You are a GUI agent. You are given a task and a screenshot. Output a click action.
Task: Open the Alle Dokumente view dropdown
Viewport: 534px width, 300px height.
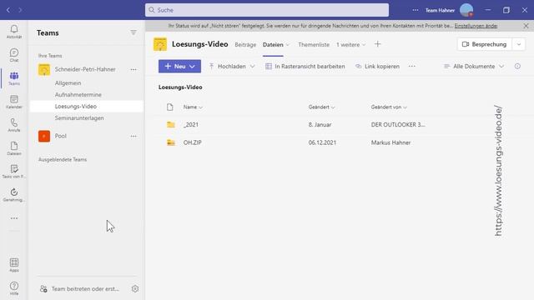pos(473,67)
